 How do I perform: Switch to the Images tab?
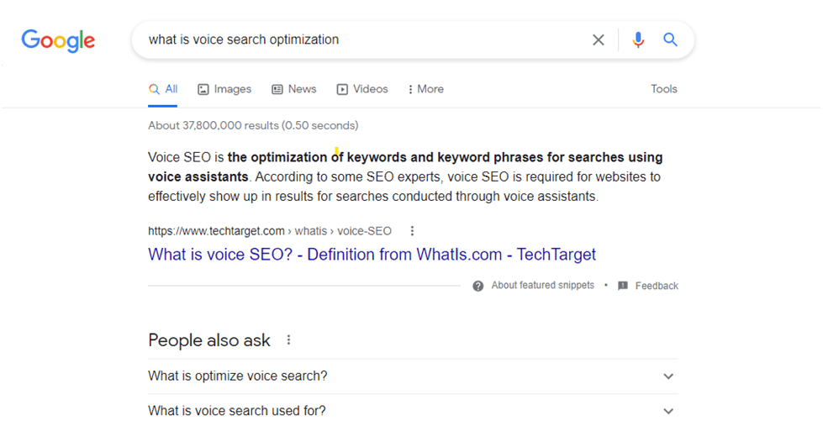click(224, 89)
